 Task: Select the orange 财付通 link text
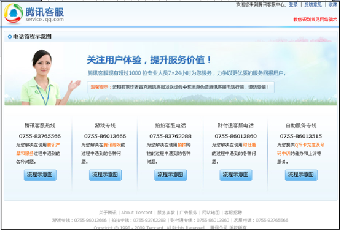click(249, 145)
